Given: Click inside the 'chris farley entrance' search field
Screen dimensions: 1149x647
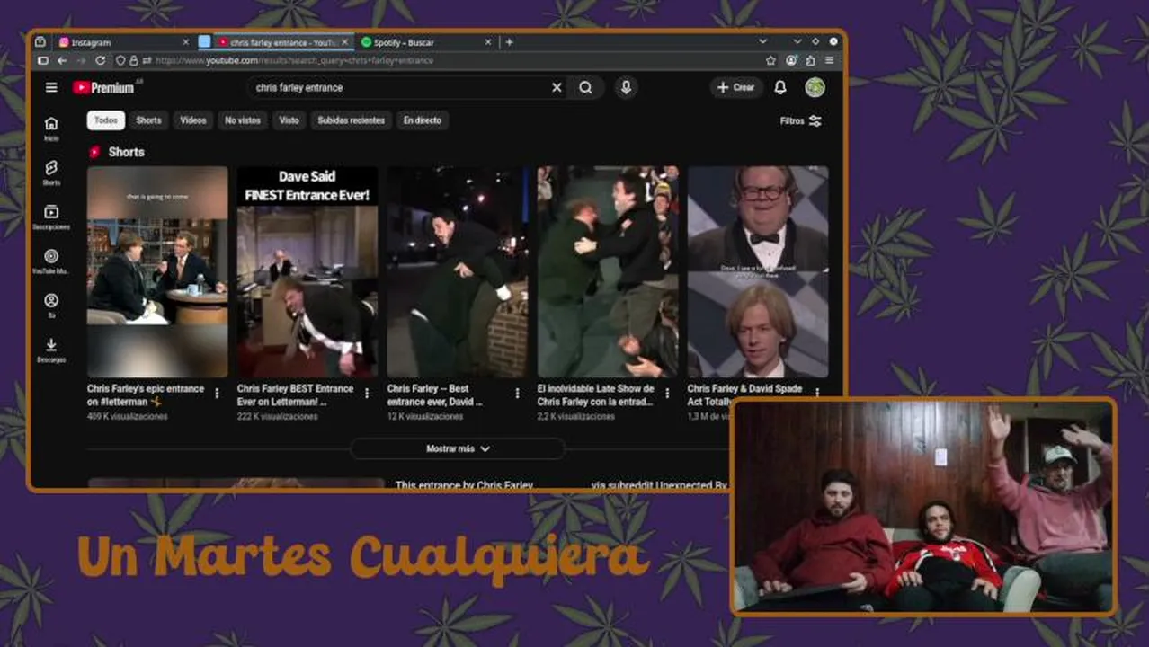Looking at the screenshot, I should click(400, 87).
